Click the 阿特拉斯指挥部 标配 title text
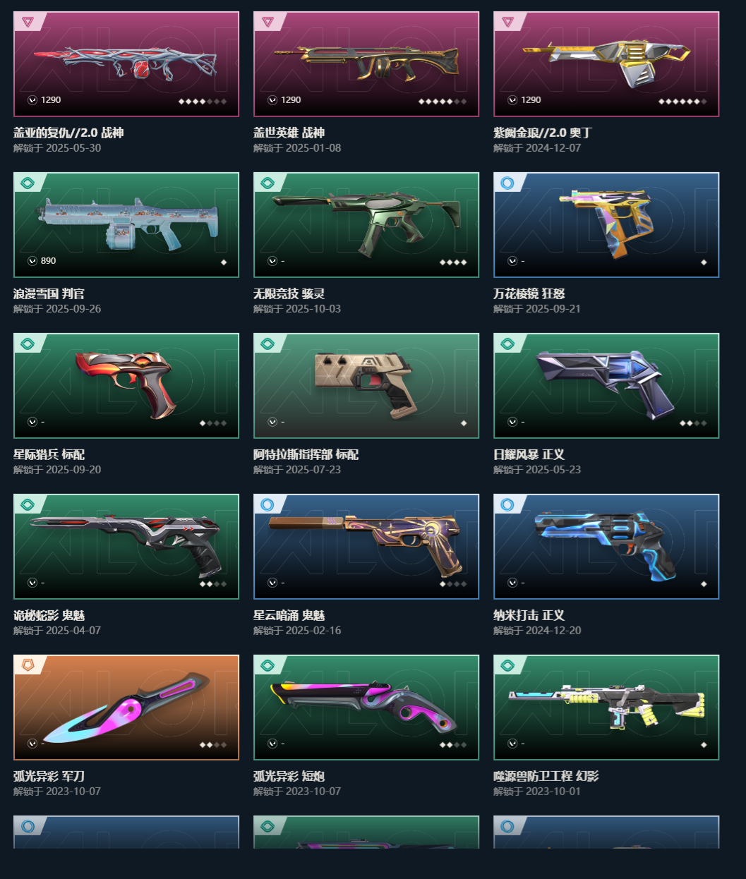 [306, 454]
